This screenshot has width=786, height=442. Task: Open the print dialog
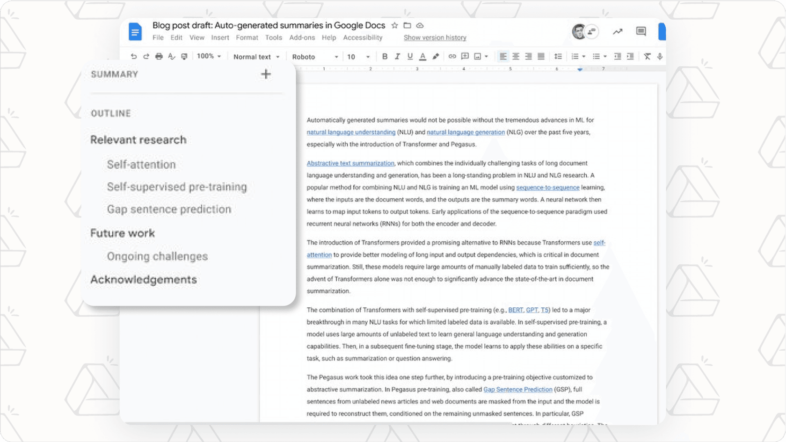(x=159, y=56)
